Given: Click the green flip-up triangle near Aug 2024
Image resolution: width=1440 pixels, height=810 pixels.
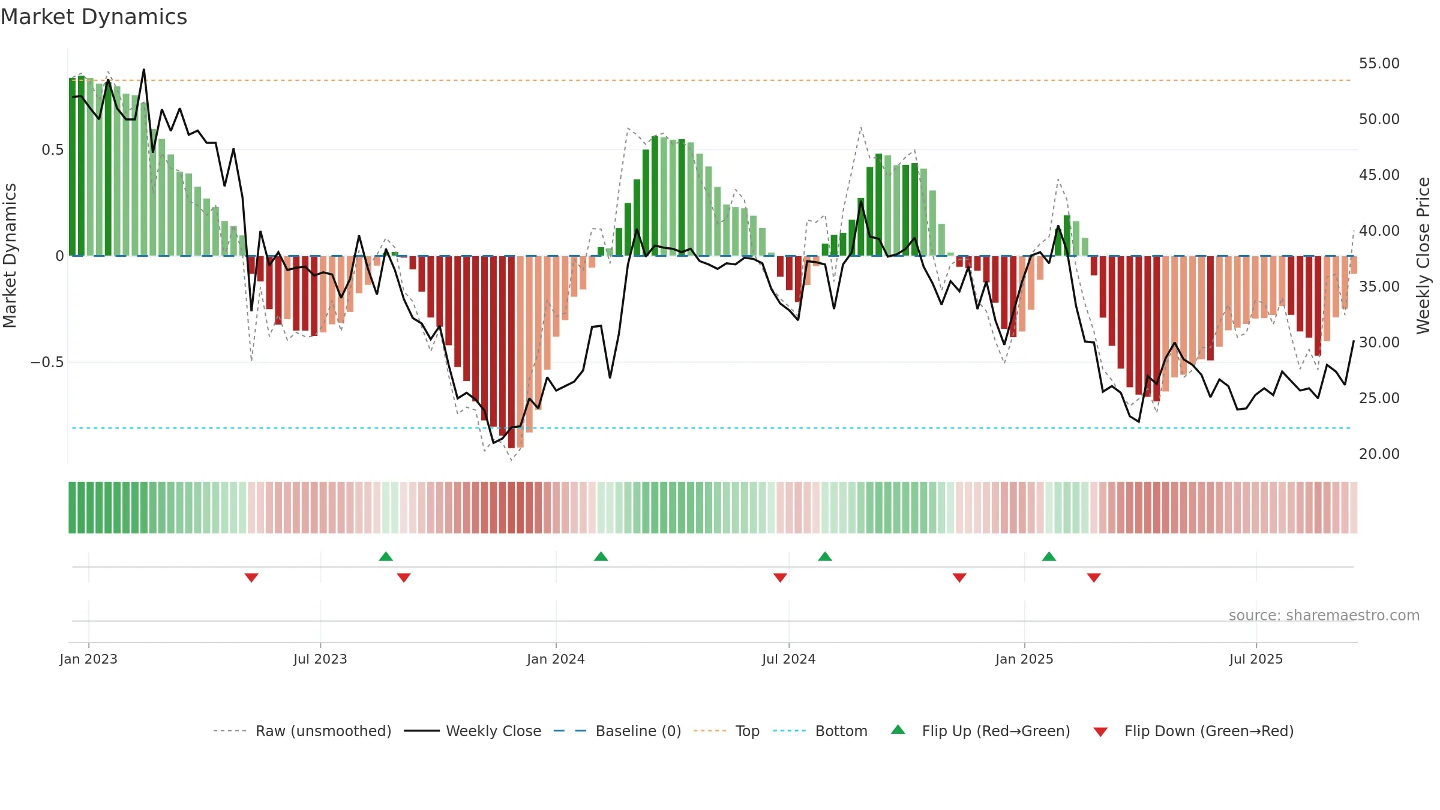Looking at the screenshot, I should (825, 556).
